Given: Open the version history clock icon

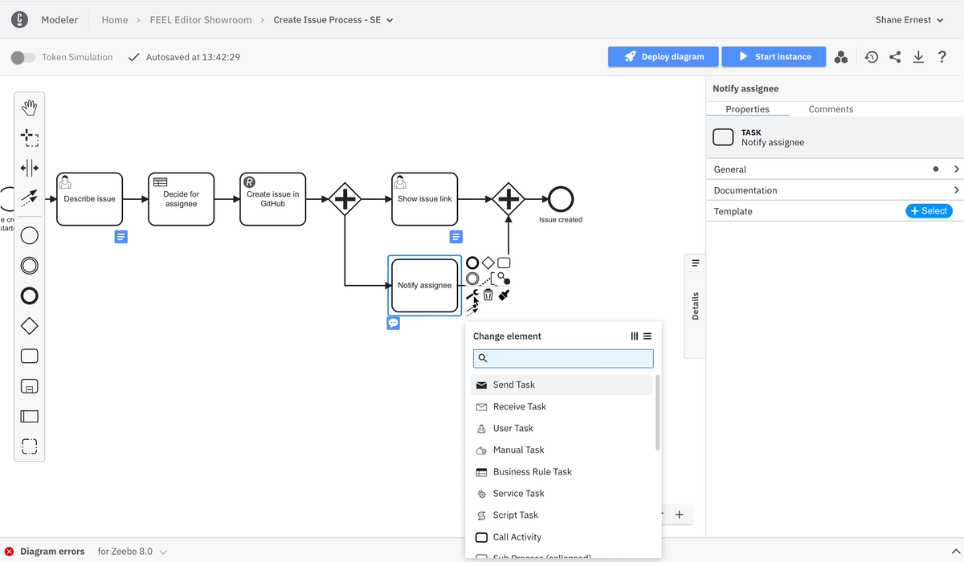Looking at the screenshot, I should coord(872,57).
